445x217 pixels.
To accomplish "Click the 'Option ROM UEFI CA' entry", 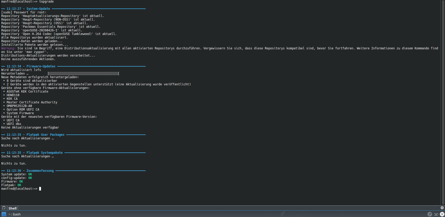I will 23,110.
